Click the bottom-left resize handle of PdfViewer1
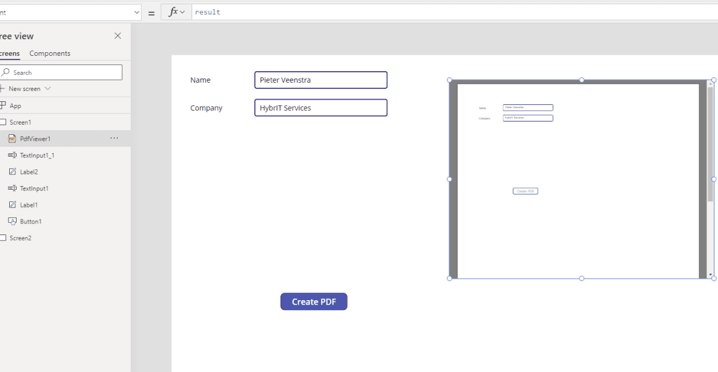This screenshot has height=372, width=718. coord(449,278)
